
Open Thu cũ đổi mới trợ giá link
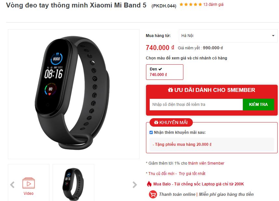click(x=177, y=174)
